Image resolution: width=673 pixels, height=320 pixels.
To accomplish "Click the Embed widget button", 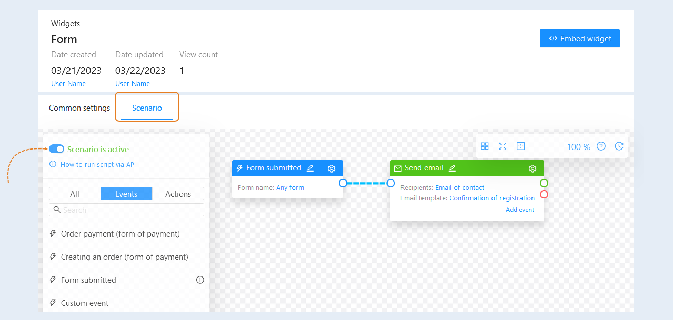I will pos(580,38).
